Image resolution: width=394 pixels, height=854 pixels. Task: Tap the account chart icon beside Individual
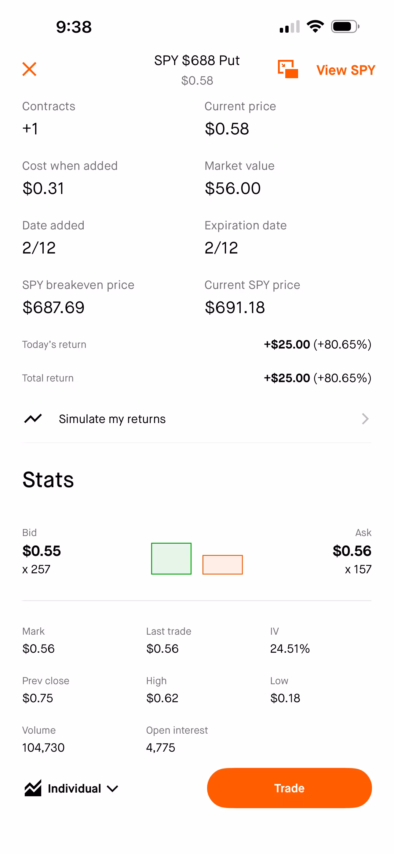tap(33, 788)
